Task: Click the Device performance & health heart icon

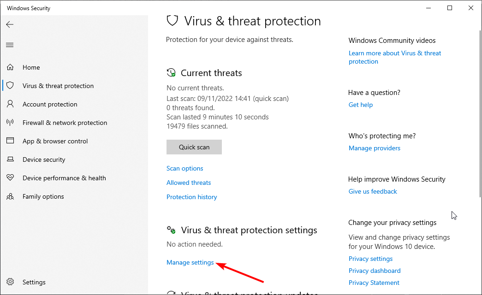Action: click(x=10, y=178)
